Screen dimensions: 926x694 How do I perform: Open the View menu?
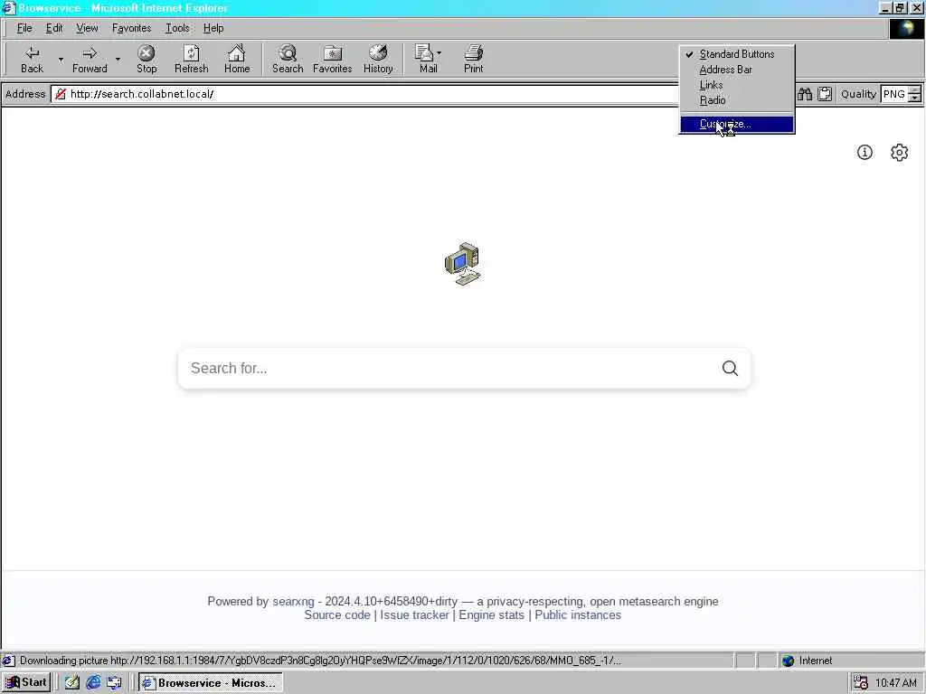[x=88, y=28]
